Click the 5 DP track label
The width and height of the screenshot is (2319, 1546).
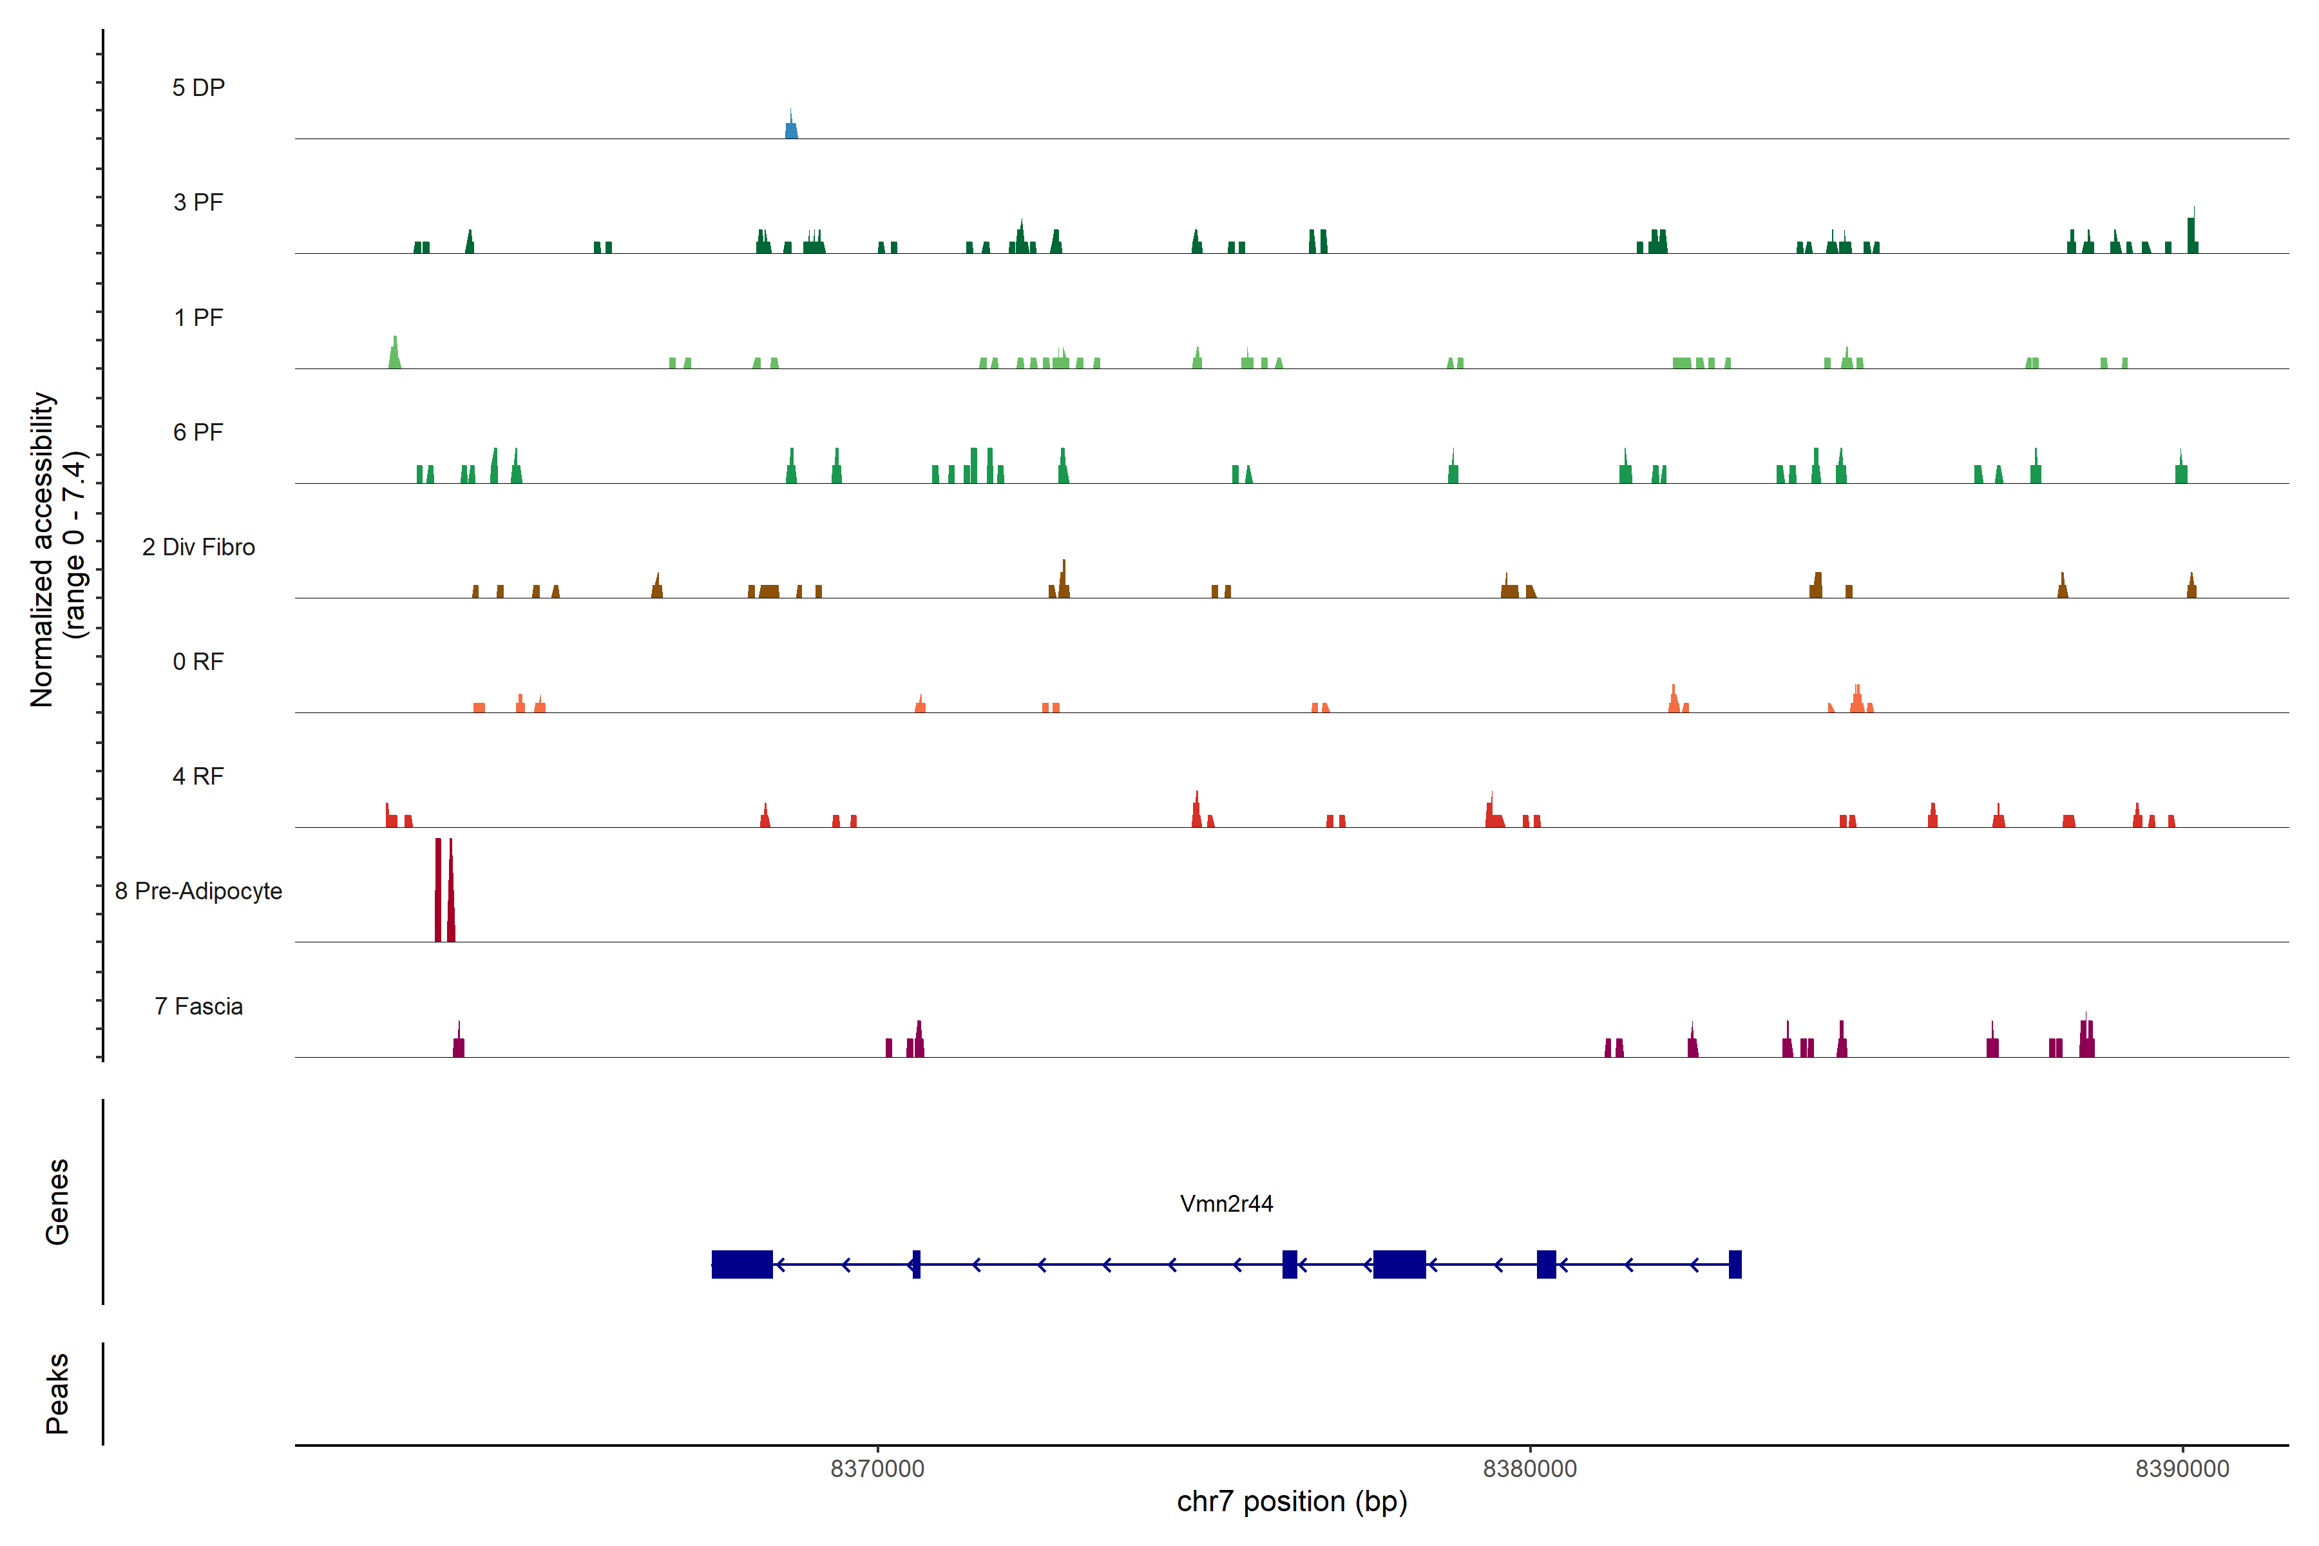point(198,88)
